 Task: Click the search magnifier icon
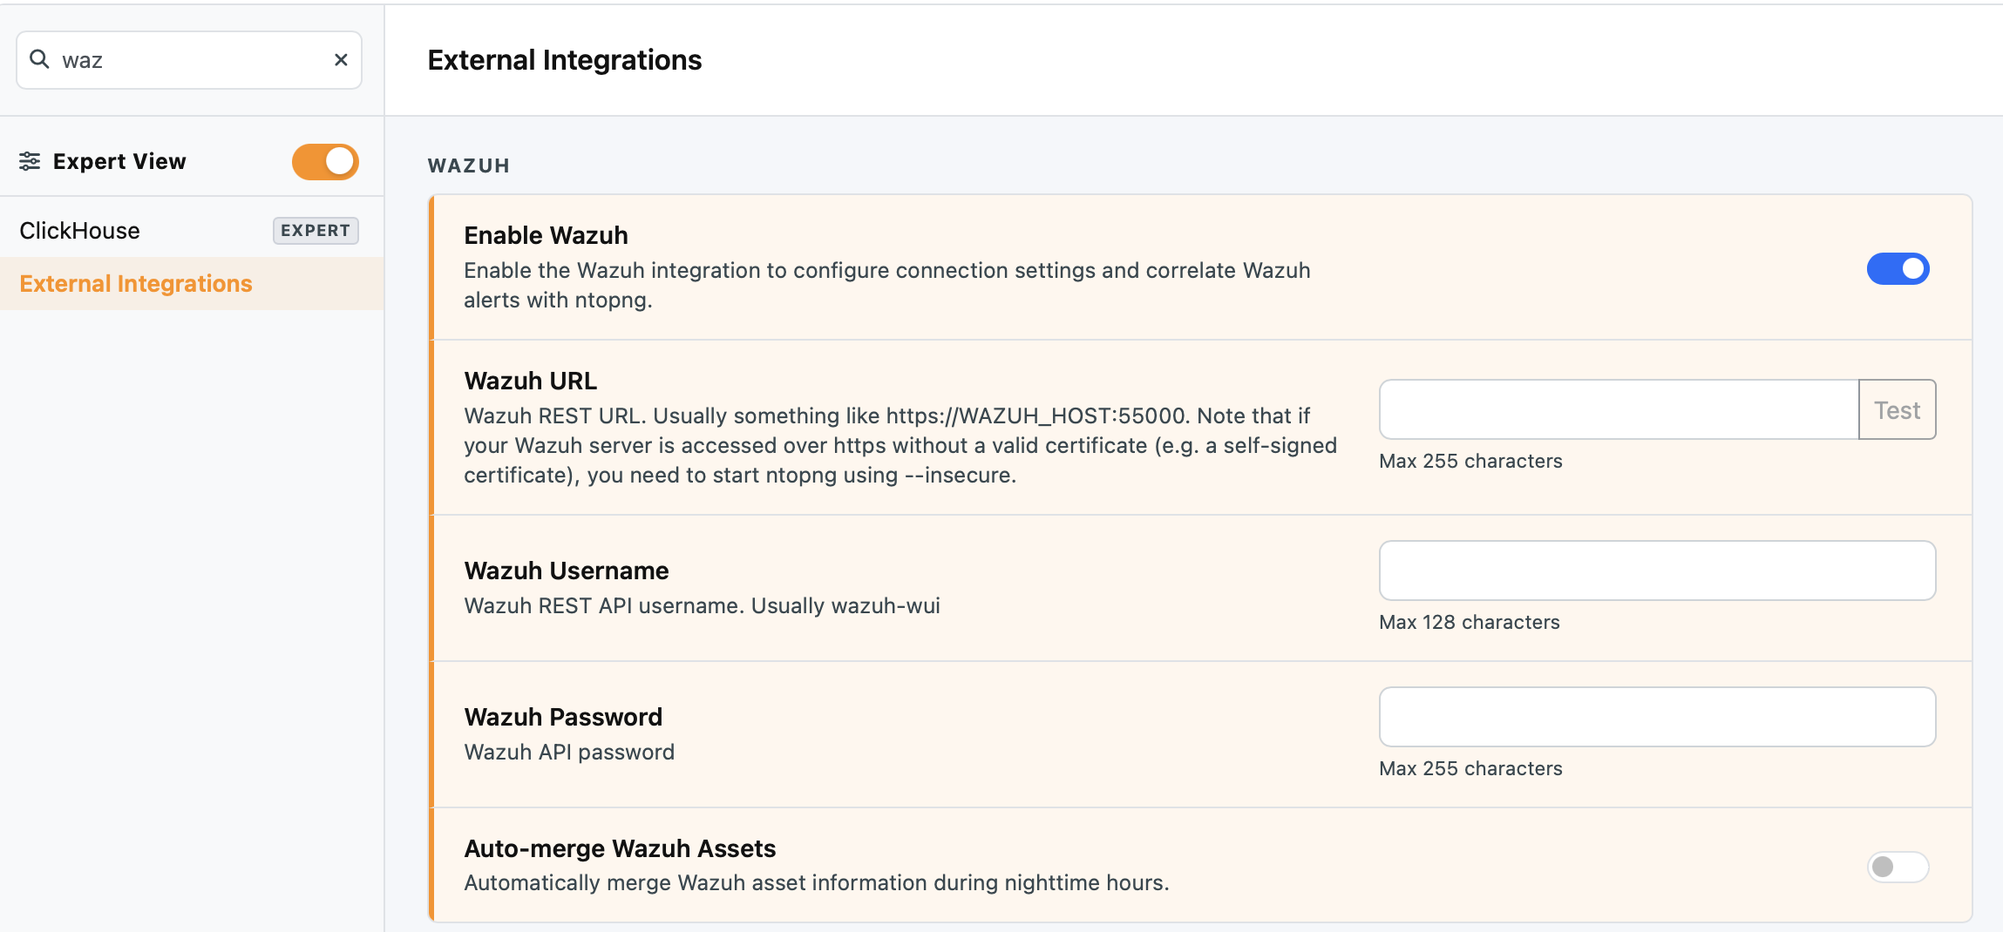(x=39, y=59)
